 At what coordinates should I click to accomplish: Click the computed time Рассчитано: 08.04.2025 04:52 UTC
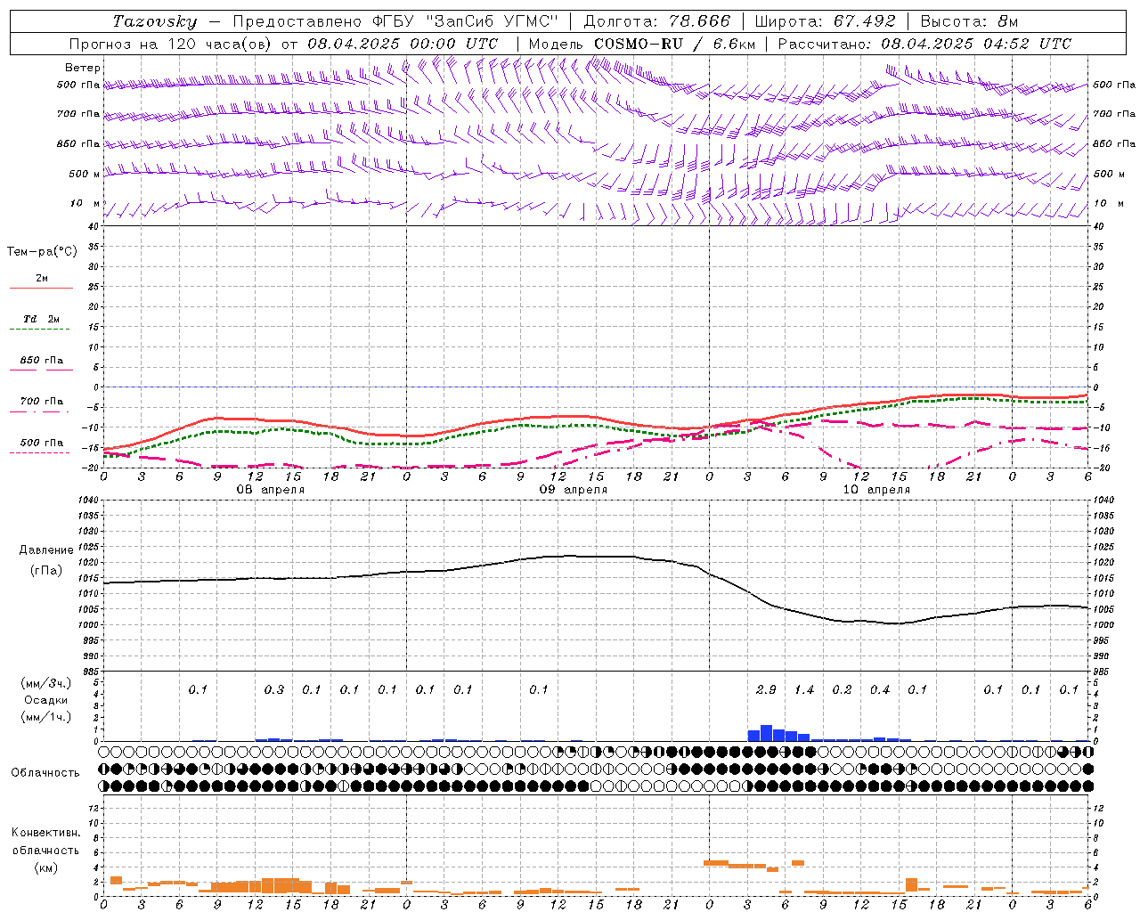tap(924, 44)
